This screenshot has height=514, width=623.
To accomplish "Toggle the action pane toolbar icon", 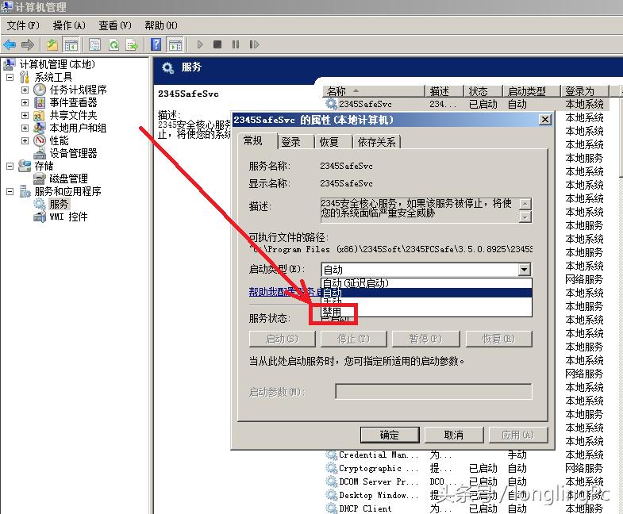I will point(175,44).
